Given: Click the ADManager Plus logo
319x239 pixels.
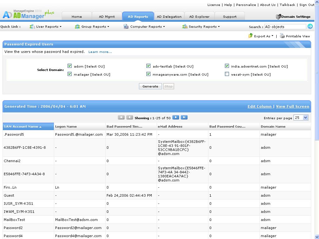Looking at the screenshot, I should [x=28, y=14].
